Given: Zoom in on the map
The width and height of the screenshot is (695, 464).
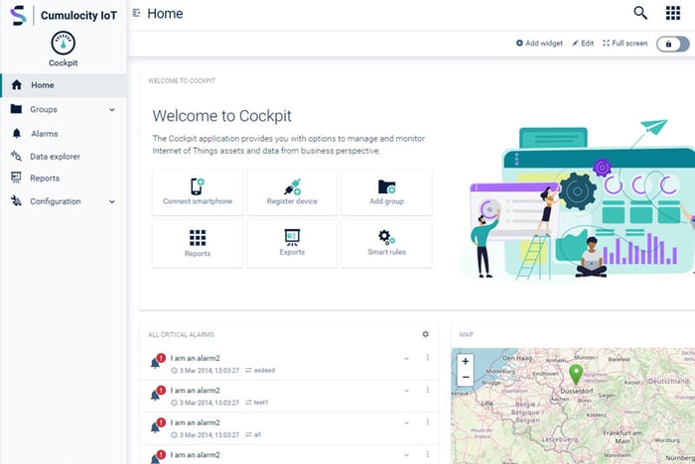Looking at the screenshot, I should pos(466,361).
